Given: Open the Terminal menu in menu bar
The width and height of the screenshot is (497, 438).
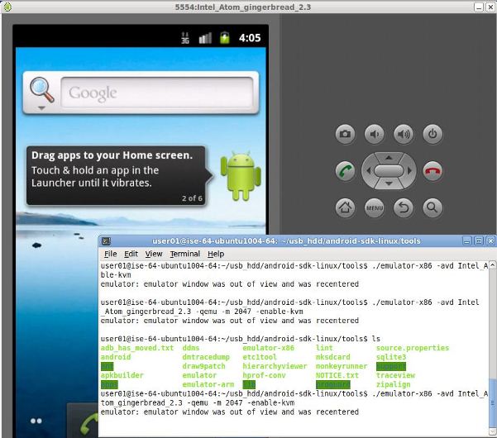Looking at the screenshot, I should [185, 254].
